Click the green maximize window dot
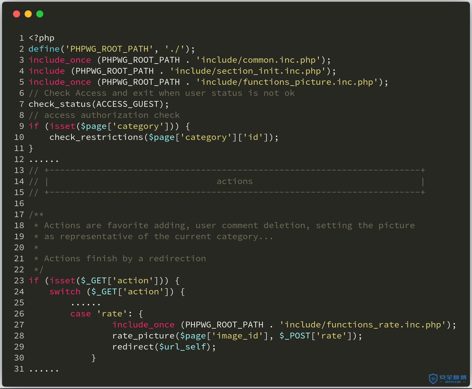Image resolution: width=472 pixels, height=389 pixels. click(x=40, y=14)
